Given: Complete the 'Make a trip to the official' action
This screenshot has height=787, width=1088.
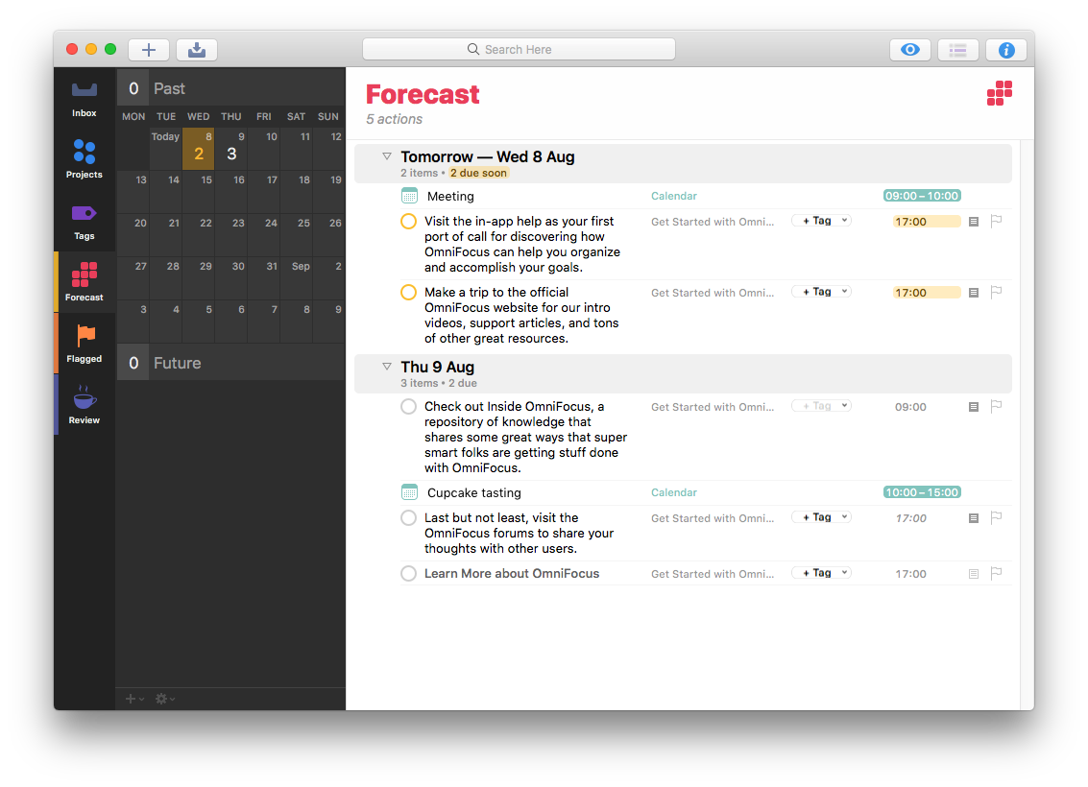Looking at the screenshot, I should tap(408, 293).
